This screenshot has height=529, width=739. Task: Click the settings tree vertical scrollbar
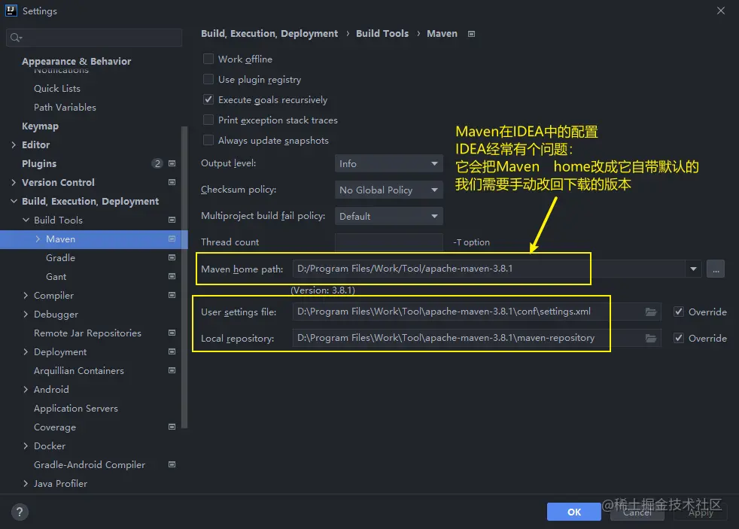tap(184, 277)
